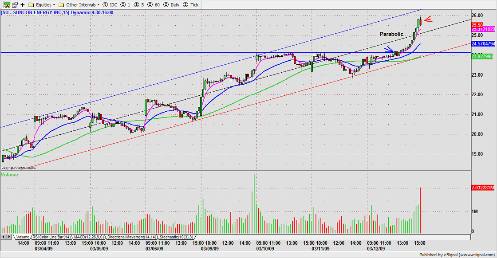Click the green chain-link symbol link icon
The image size is (497, 258).
coord(7,5)
